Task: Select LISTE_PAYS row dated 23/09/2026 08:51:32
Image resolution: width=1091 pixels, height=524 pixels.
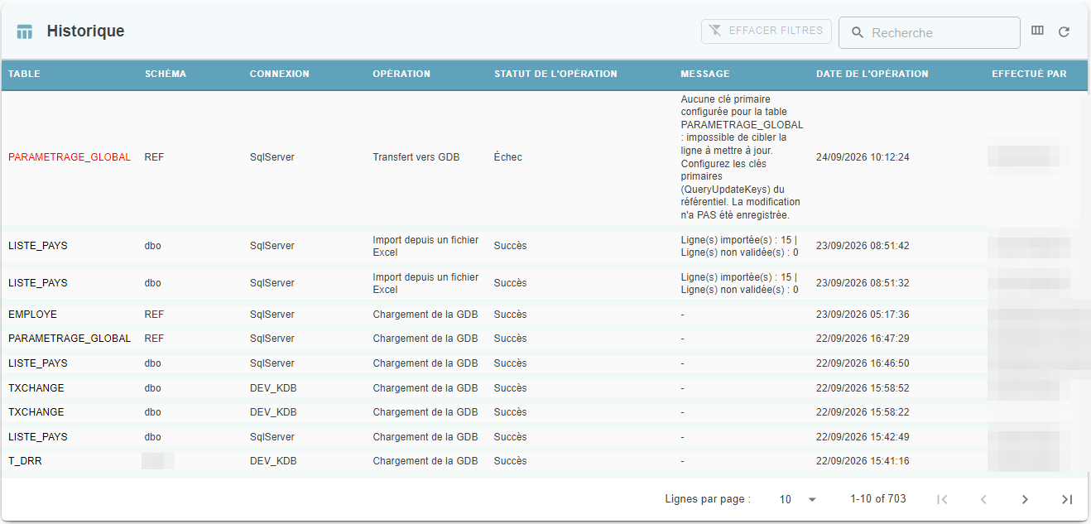Action: click(545, 283)
